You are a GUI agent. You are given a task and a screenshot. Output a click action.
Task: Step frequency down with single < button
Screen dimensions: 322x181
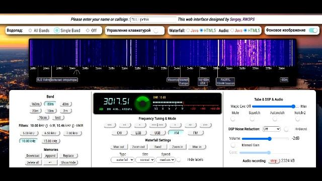140,125
